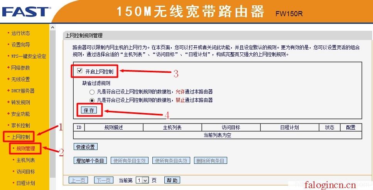373x190 pixels.
Task: Select 主机列表 submenu item
Action: click(x=26, y=160)
